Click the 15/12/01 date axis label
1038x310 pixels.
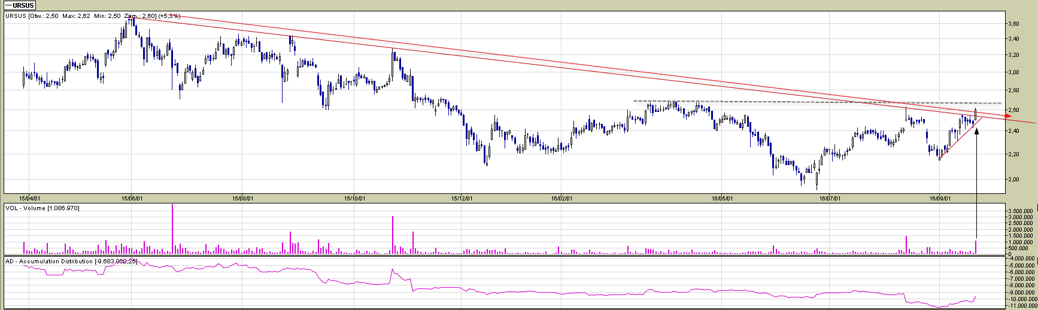[x=462, y=198]
